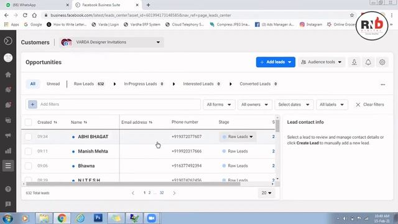Click the browser address bar URL
This screenshot has height=224, width=398.
[141, 15]
